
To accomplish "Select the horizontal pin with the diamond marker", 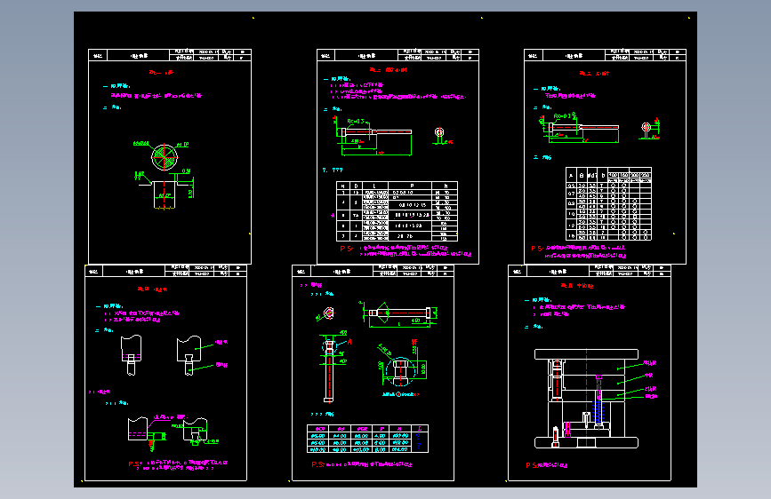I will pos(400,313).
